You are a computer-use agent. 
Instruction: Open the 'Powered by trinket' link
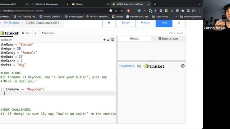(x=142, y=66)
